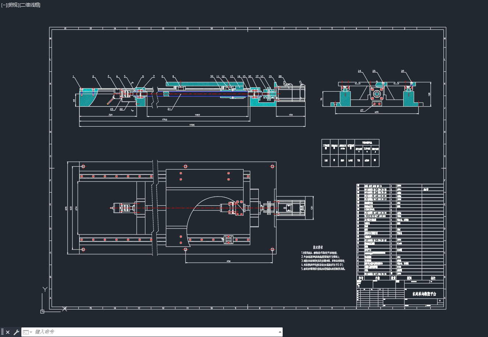Select the 150 dimension text

click(291, 115)
